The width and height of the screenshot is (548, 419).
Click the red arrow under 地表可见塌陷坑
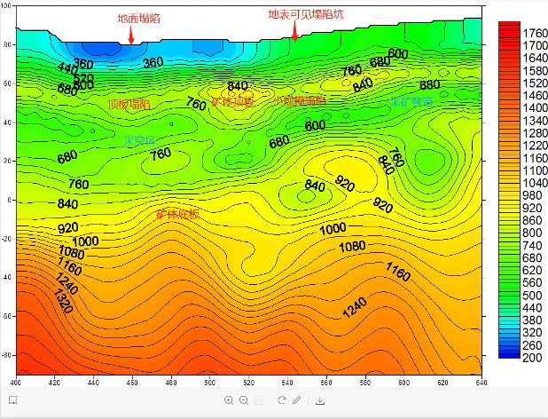[295, 31]
